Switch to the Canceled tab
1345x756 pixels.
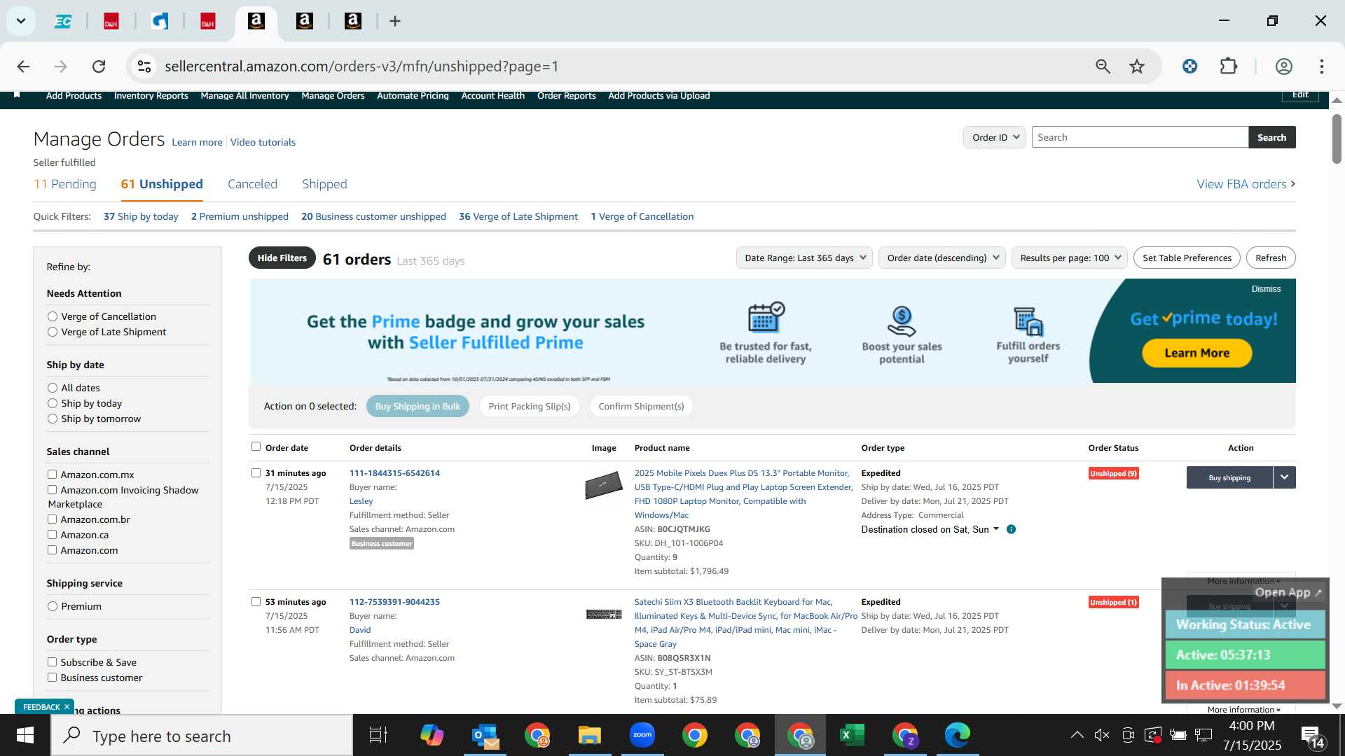[x=252, y=184]
